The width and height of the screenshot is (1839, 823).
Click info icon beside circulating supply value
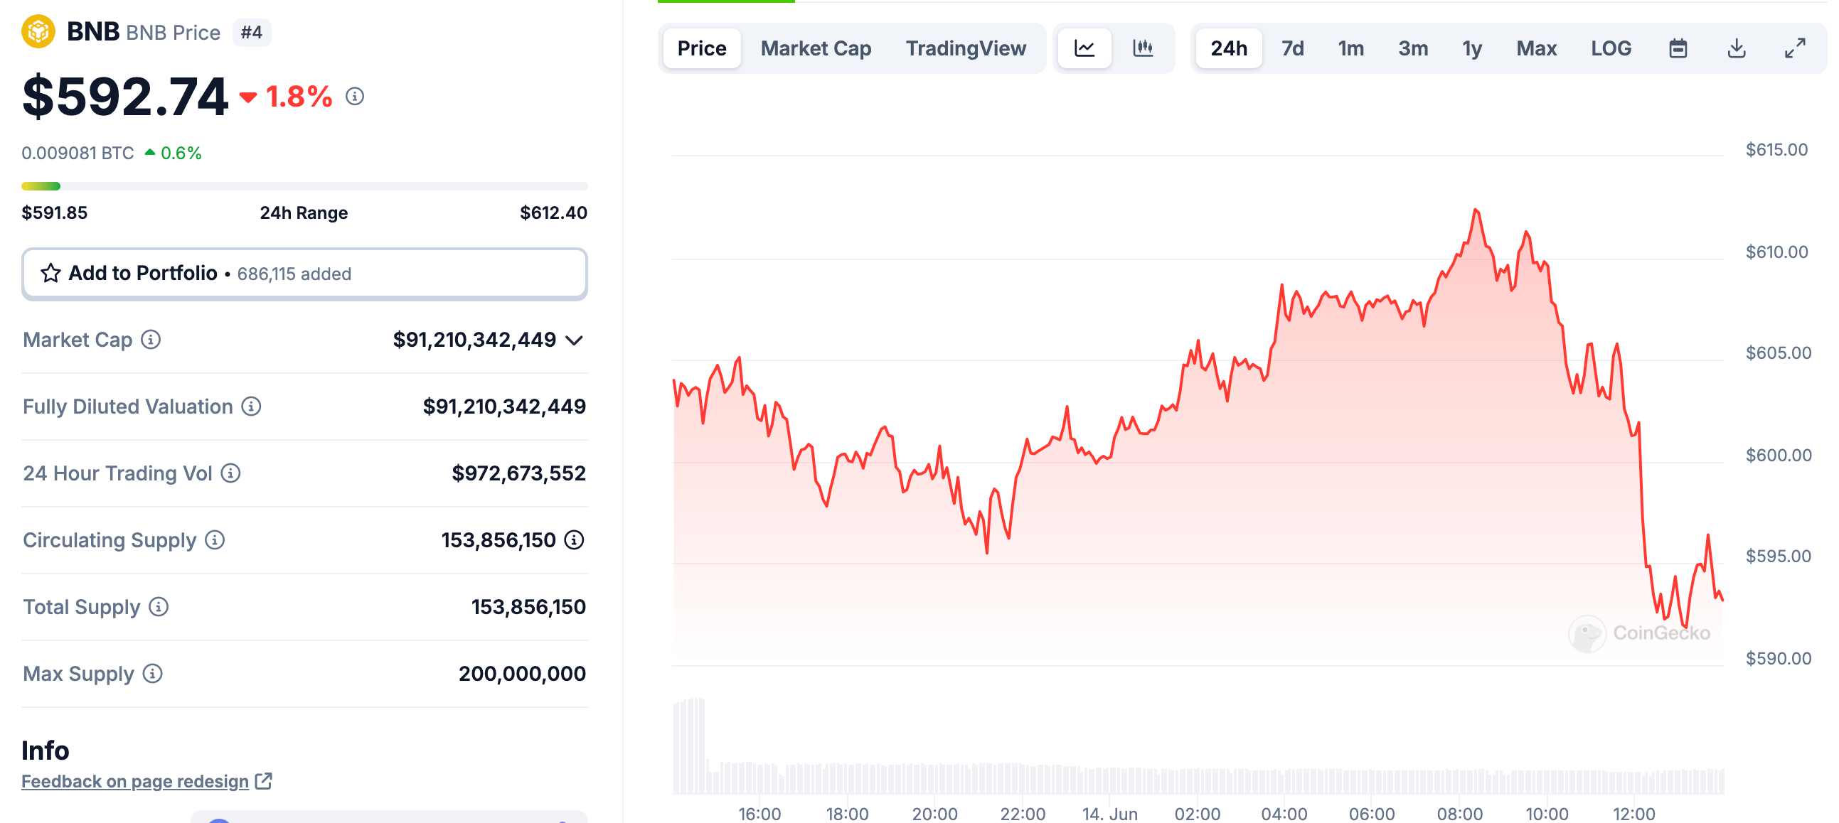coord(574,540)
